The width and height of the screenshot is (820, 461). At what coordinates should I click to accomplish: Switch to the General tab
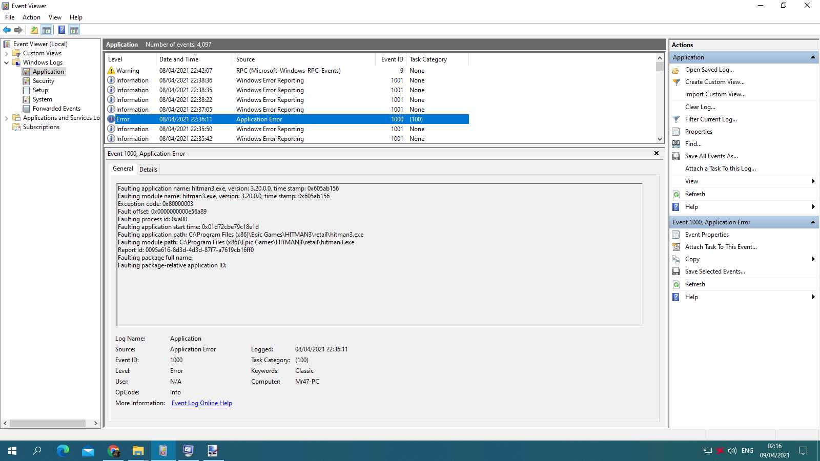coord(123,169)
